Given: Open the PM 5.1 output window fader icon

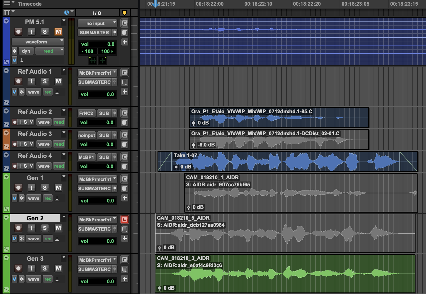Looking at the screenshot, I should point(115,32).
